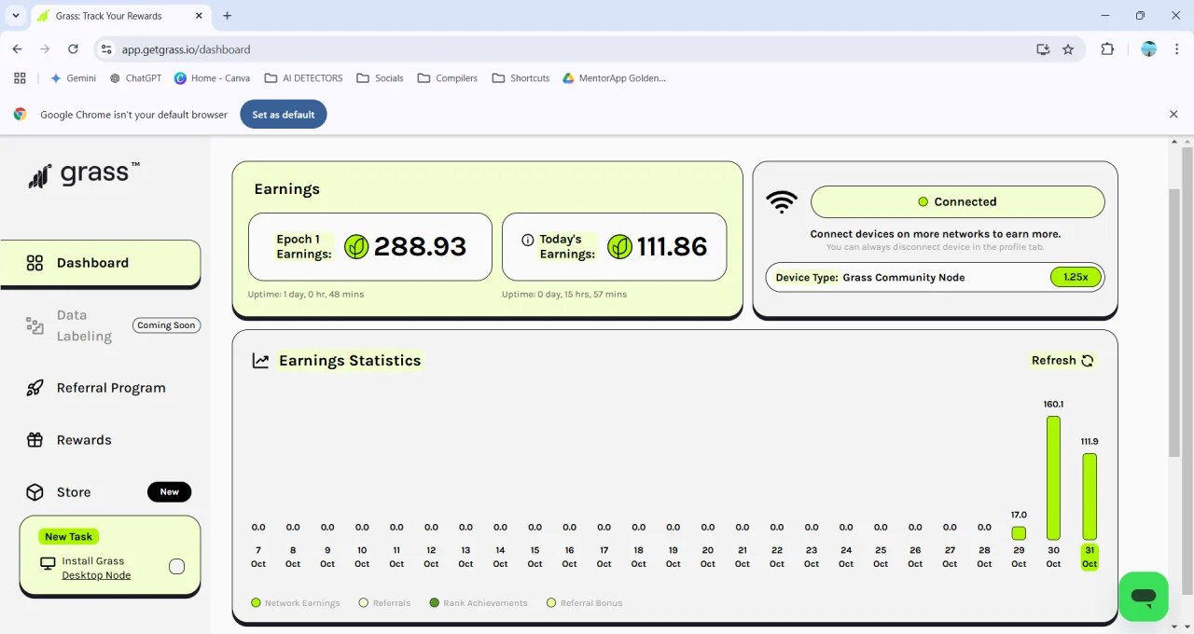Image resolution: width=1194 pixels, height=634 pixels.
Task: Open the Compilers bookmark folder
Action: 447,78
